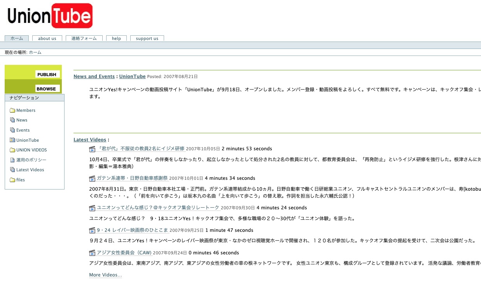481x287 pixels.
Task: Click the files folder icon
Action: [x=12, y=180]
